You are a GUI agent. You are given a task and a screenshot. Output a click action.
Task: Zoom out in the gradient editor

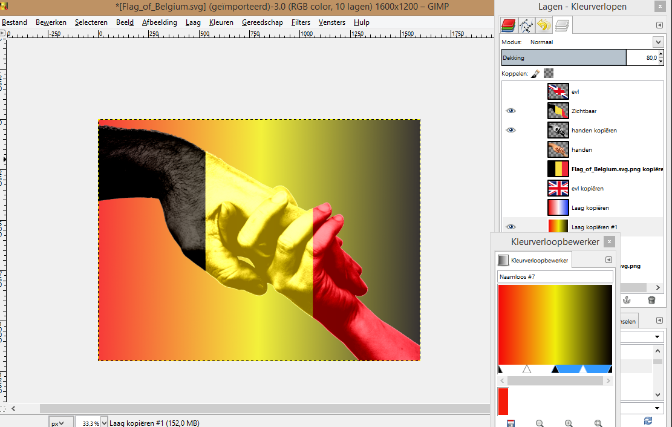pos(540,423)
